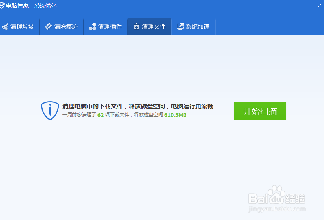324x220 pixels.
Task: Click the blue shield info icon
Action: tap(50, 110)
